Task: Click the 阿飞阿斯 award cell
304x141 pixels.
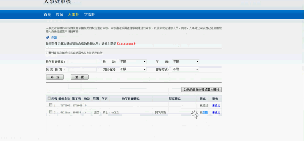Action: click(x=160, y=112)
